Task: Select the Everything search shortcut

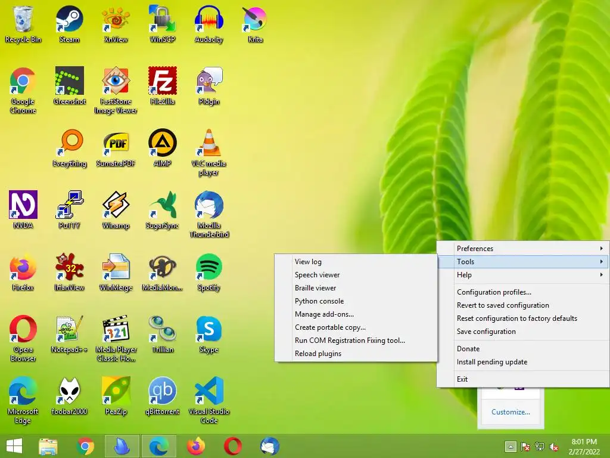Action: point(69,148)
